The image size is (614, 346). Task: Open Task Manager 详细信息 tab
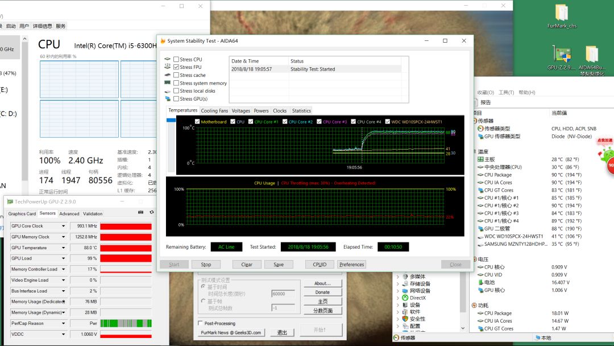point(42,26)
